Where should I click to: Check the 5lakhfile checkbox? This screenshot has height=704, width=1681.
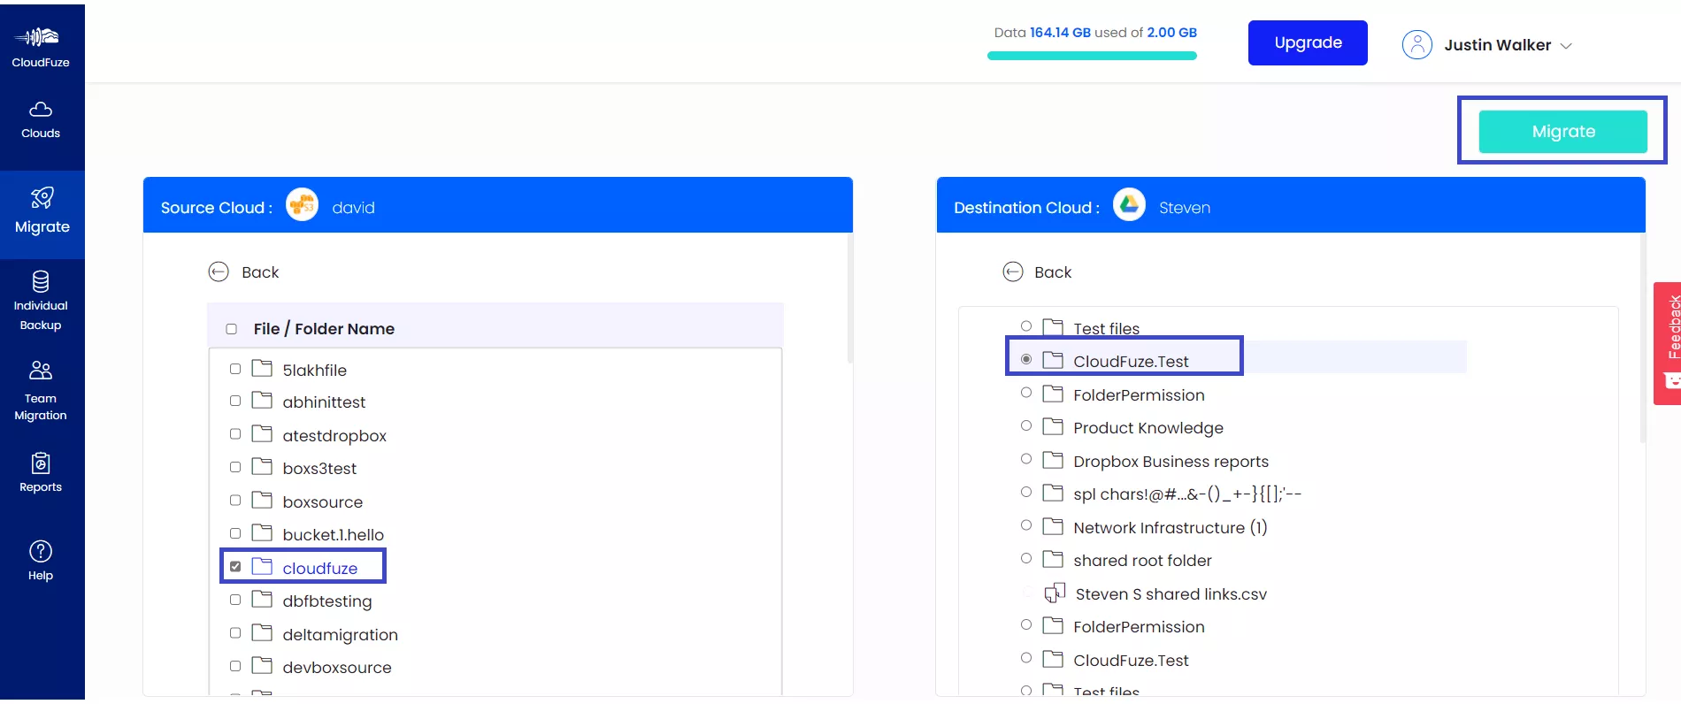click(235, 369)
